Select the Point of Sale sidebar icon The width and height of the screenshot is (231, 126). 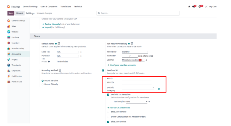point(9,82)
